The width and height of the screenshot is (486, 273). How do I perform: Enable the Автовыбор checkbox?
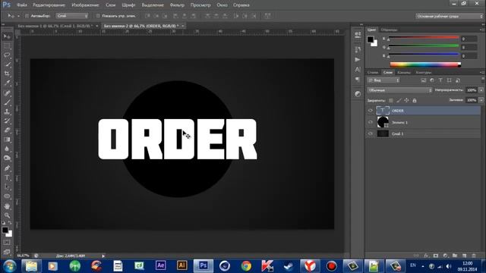coord(27,16)
